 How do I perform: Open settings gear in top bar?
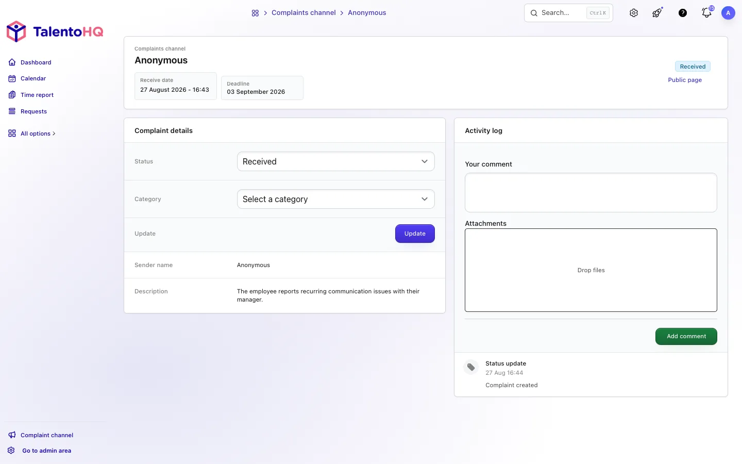pyautogui.click(x=634, y=13)
